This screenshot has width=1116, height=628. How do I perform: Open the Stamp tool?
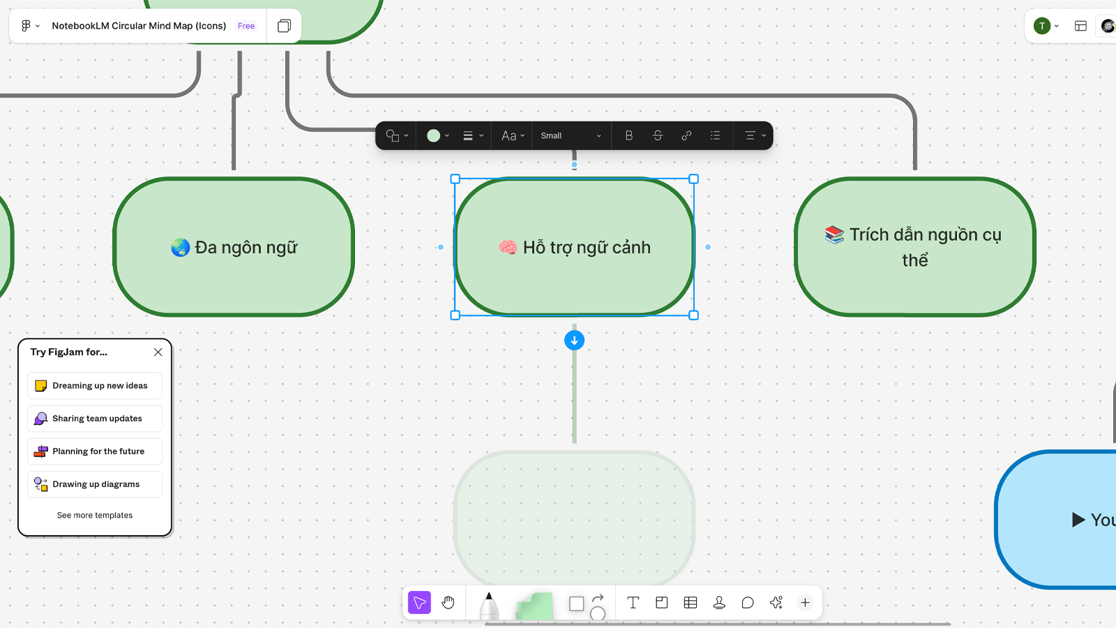coord(719,603)
